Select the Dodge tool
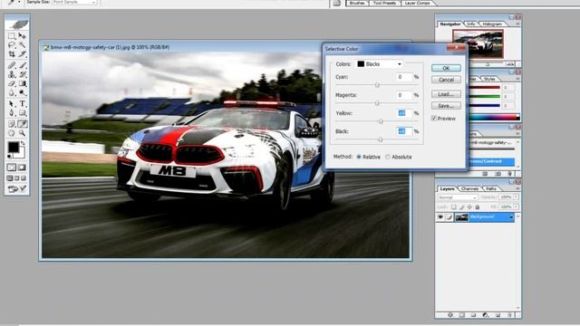The width and height of the screenshot is (580, 326). pos(22,92)
